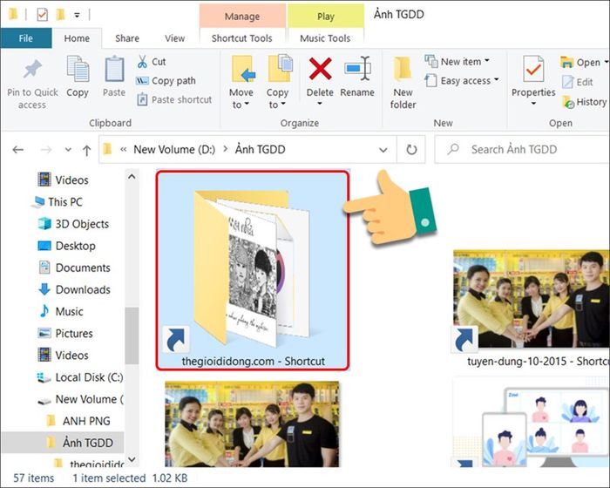Click the navigation pane scrollbar thumb
The height and width of the screenshot is (488, 610).
(x=132, y=335)
